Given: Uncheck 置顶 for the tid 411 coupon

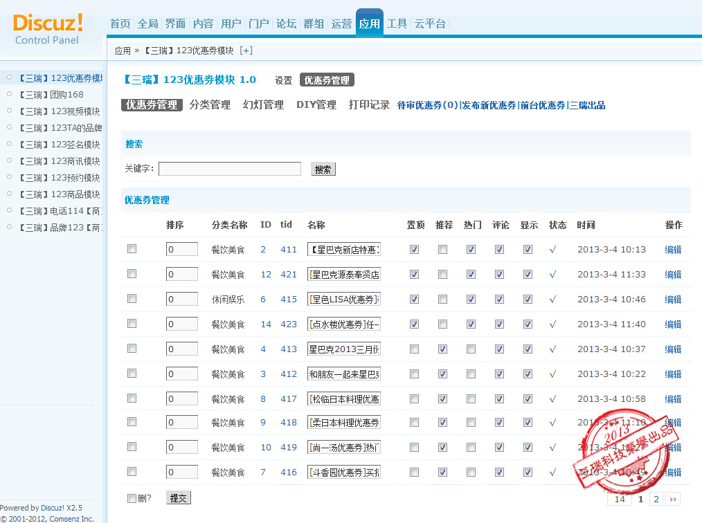Looking at the screenshot, I should click(414, 250).
